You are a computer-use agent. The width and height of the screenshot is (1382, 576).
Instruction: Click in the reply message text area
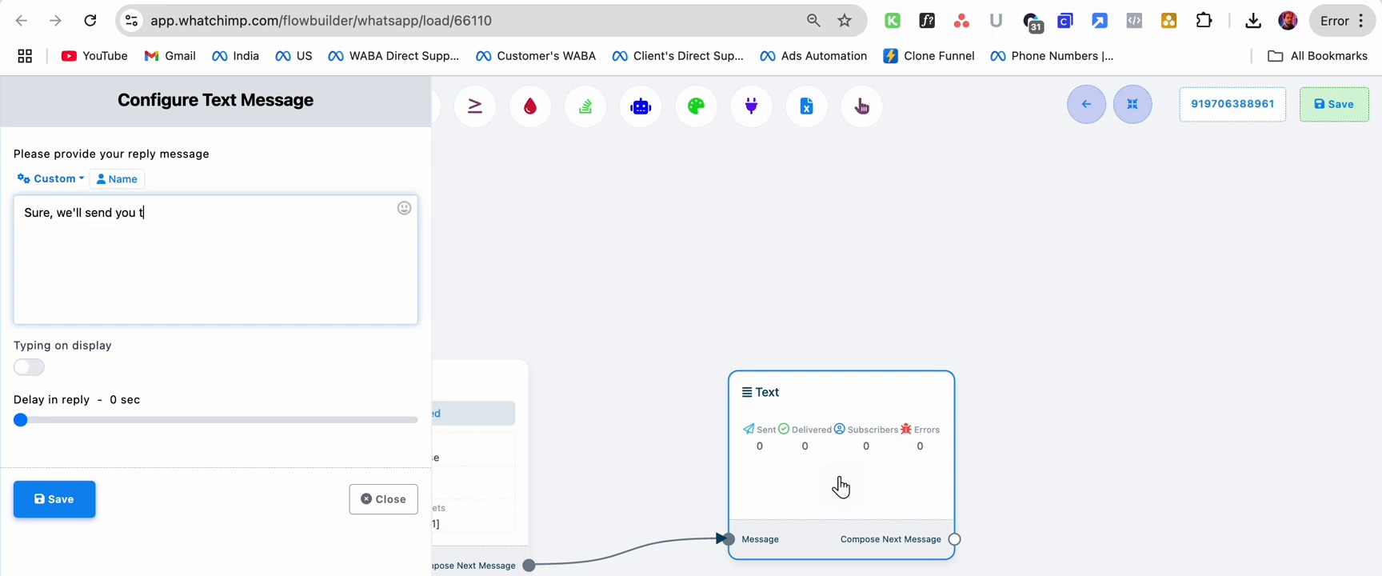(216, 260)
